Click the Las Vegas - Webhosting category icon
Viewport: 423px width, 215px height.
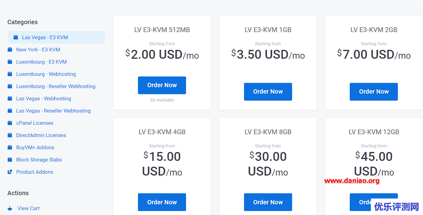tap(10, 98)
